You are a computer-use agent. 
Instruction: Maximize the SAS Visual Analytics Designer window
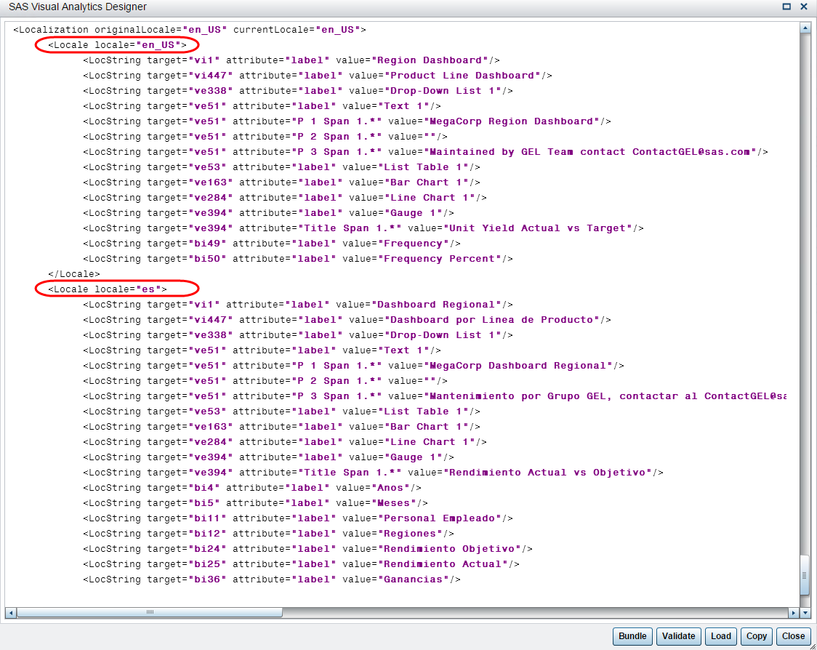[786, 7]
